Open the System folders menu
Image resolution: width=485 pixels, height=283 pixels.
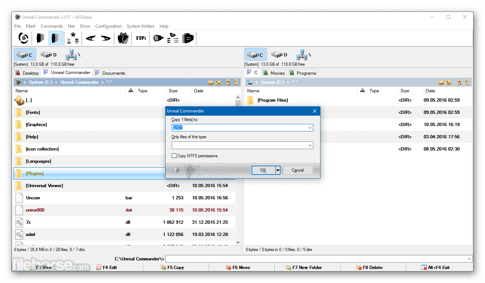pos(140,26)
